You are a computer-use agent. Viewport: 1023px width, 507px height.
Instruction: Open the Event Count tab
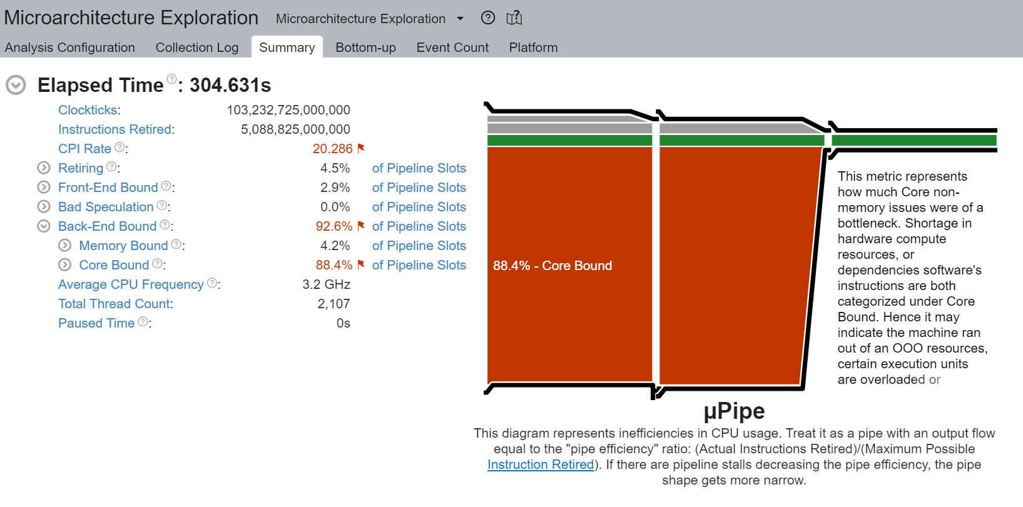452,48
